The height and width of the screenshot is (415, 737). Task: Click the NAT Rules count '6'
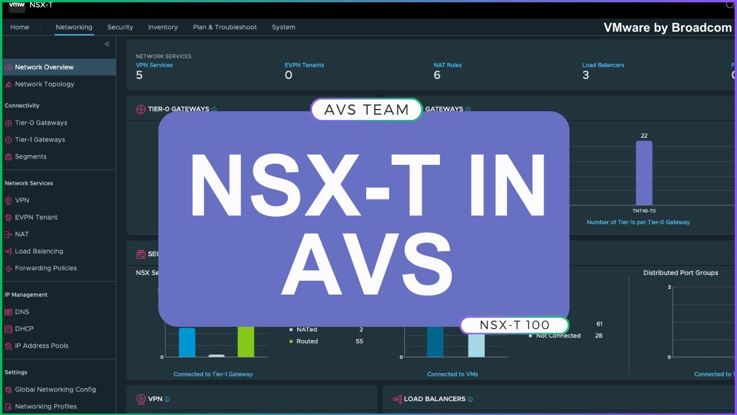[x=437, y=75]
